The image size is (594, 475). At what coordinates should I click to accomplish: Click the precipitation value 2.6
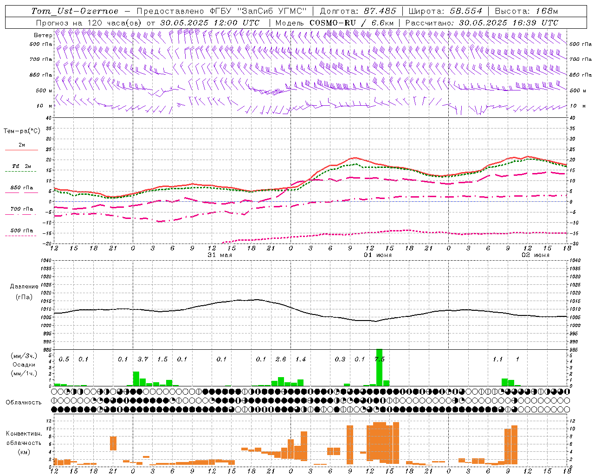point(281,359)
